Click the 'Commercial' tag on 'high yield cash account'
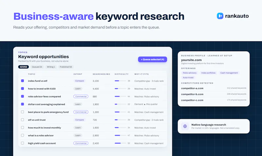This screenshot has height=156, width=262. (81, 143)
